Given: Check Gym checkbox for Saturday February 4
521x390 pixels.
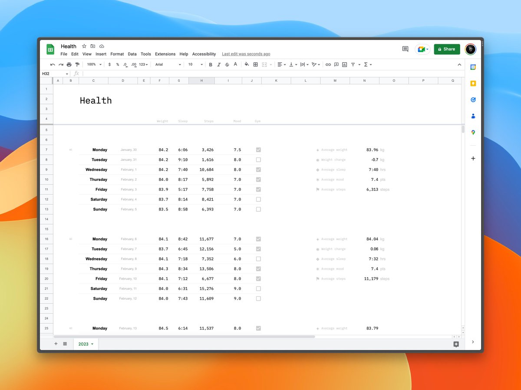Looking at the screenshot, I should (x=258, y=199).
